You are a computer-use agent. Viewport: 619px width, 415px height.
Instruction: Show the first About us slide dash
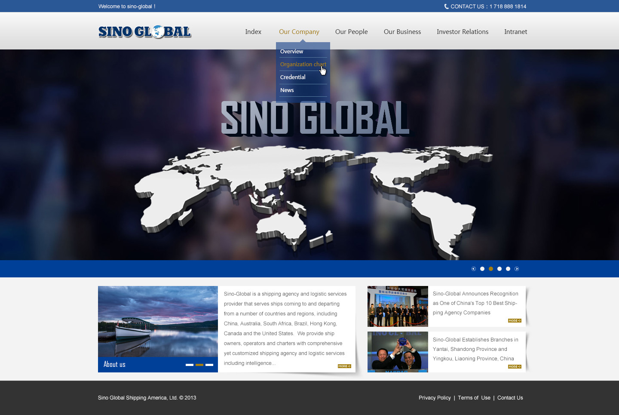(x=190, y=365)
